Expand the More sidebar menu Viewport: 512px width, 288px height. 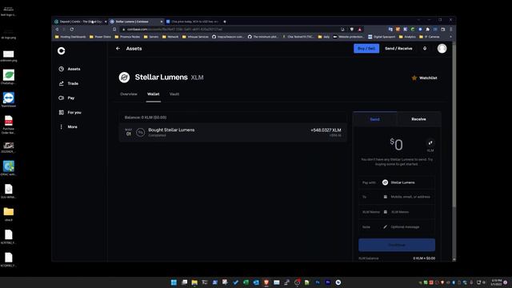pos(68,126)
